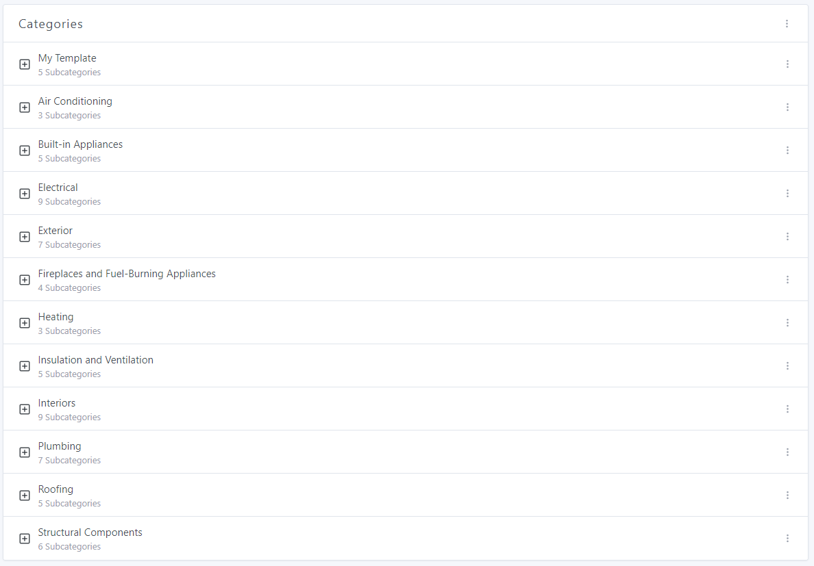814x566 pixels.
Task: Open Structural Components more options menu
Action: [787, 539]
